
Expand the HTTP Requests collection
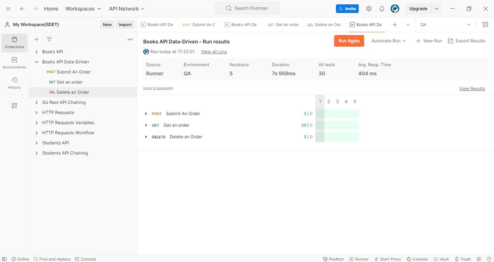tap(37, 112)
